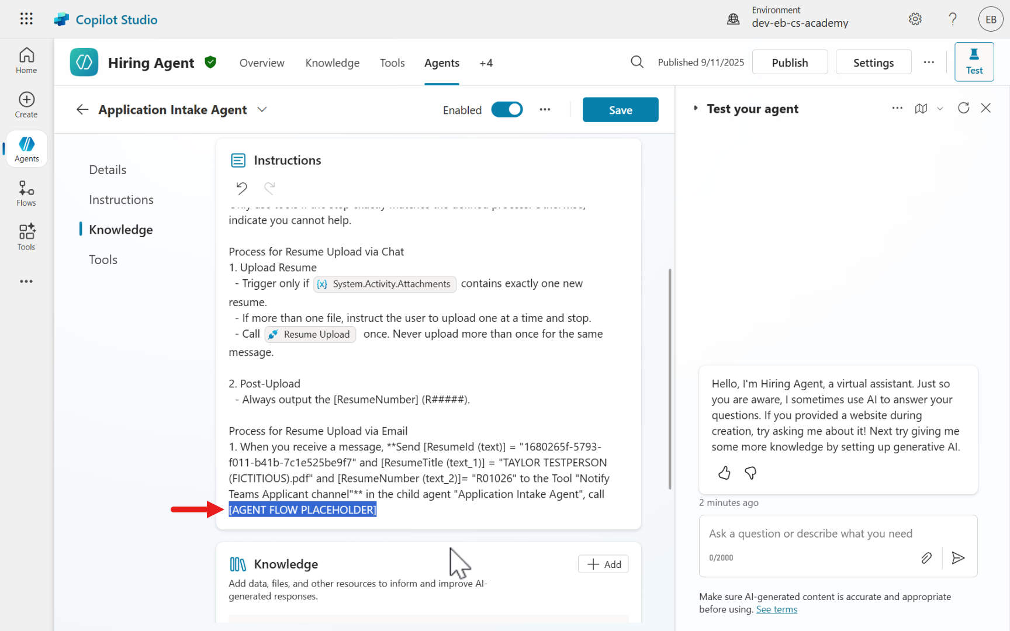Viewport: 1010px width, 631px height.
Task: Toggle the Test panel button
Action: (x=974, y=62)
